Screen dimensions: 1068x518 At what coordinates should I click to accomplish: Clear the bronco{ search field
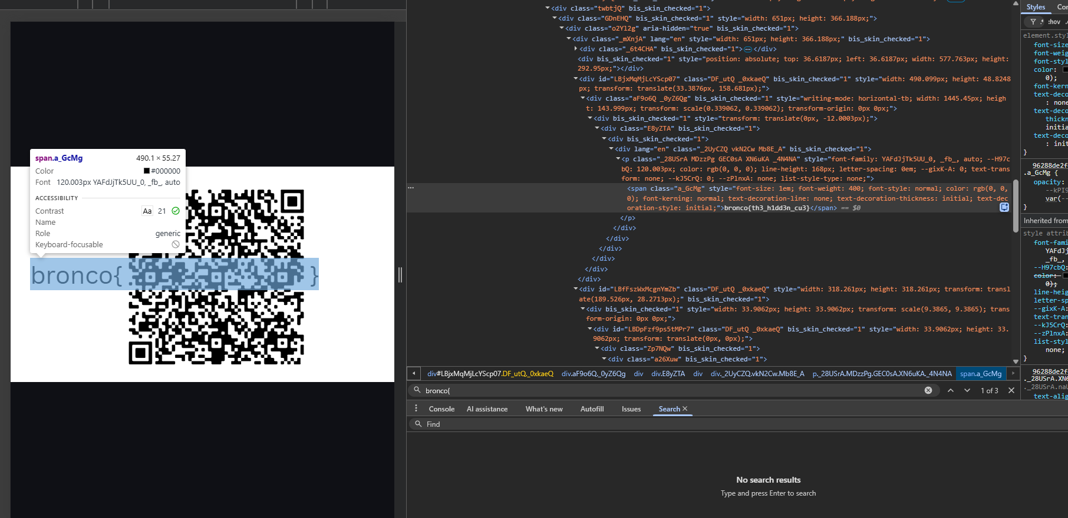(x=928, y=390)
